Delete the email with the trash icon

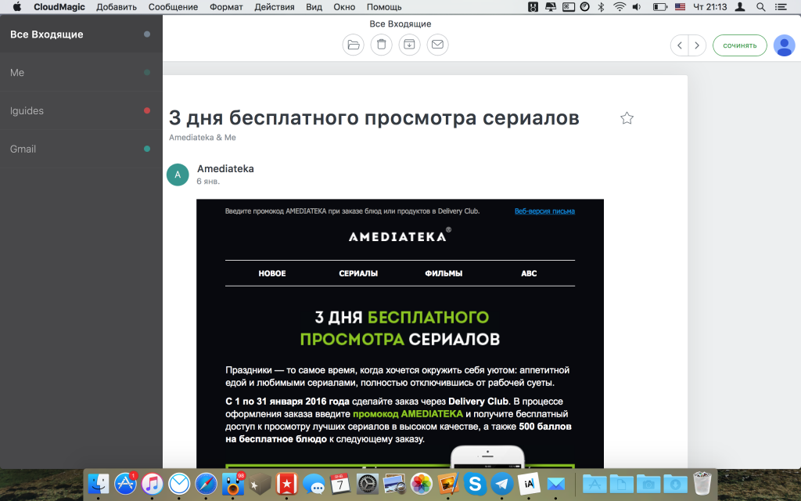click(x=381, y=45)
